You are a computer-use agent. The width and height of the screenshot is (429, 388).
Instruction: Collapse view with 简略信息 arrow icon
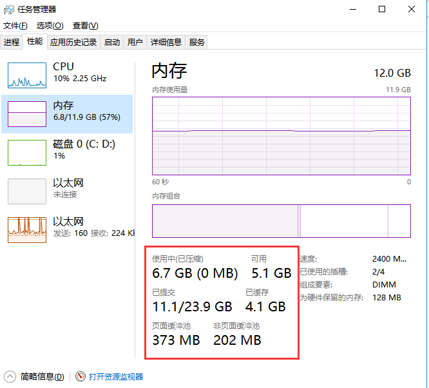pyautogui.click(x=10, y=376)
